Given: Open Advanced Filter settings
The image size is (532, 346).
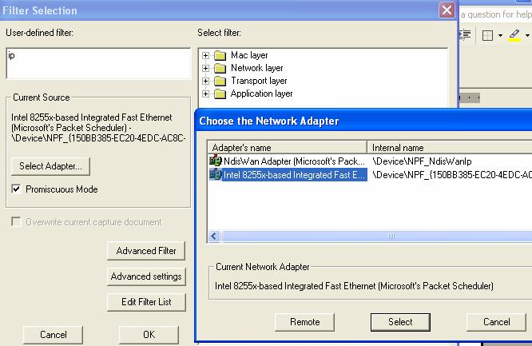Looking at the screenshot, I should coord(146,251).
